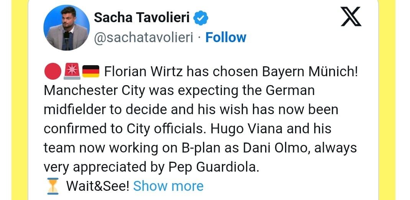Click the "Pep Guardiola" text
The width and height of the screenshot is (410, 200).
point(214,167)
